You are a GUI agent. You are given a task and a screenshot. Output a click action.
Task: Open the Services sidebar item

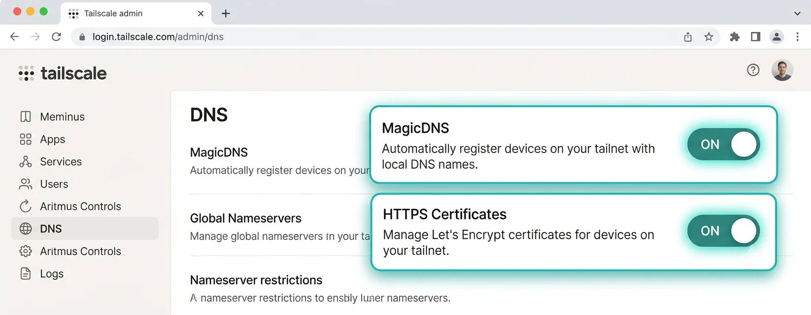[85, 161]
